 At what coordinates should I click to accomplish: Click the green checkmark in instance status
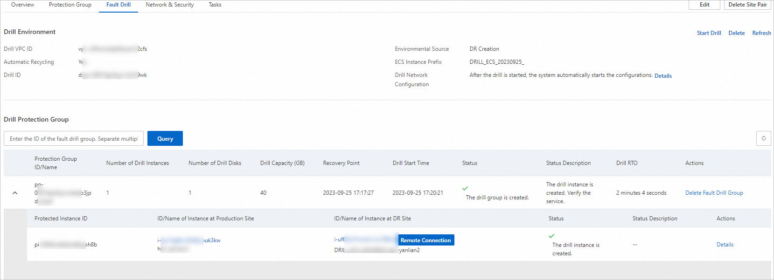click(x=551, y=236)
